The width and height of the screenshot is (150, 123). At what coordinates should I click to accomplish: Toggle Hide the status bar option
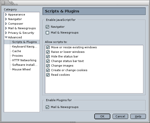point(48,56)
